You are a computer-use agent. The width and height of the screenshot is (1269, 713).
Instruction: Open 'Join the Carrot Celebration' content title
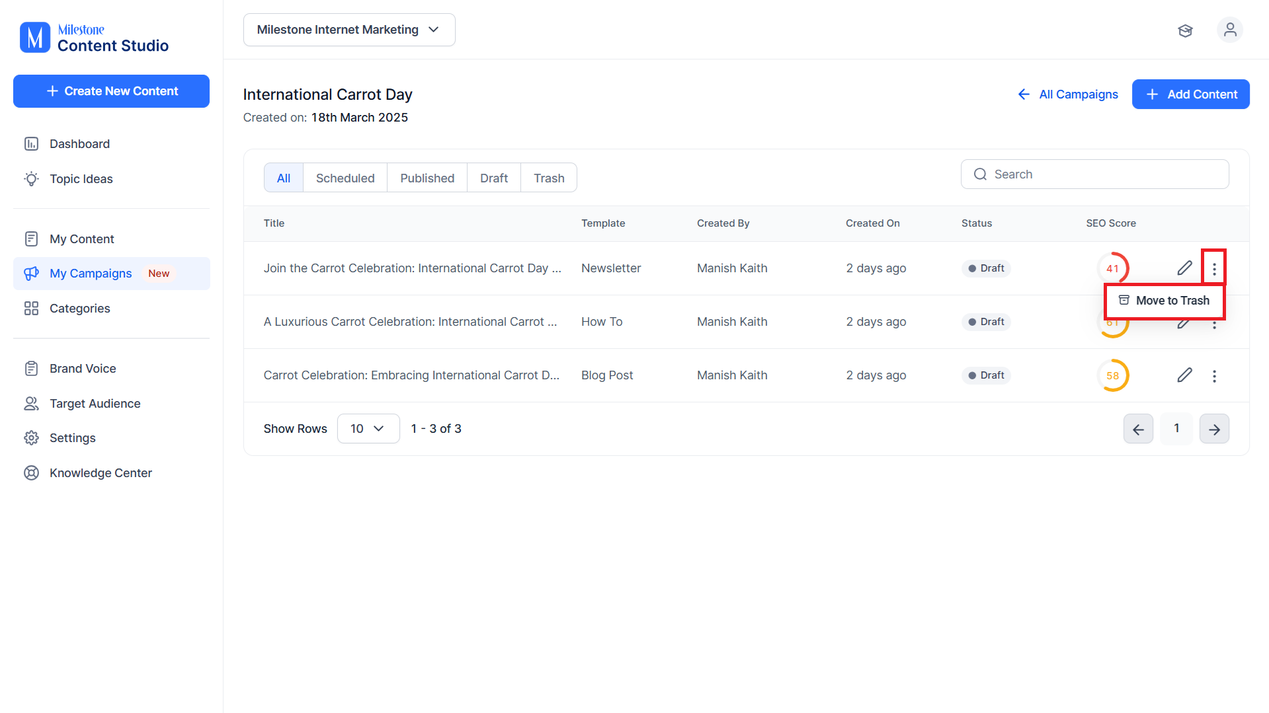pyautogui.click(x=412, y=268)
